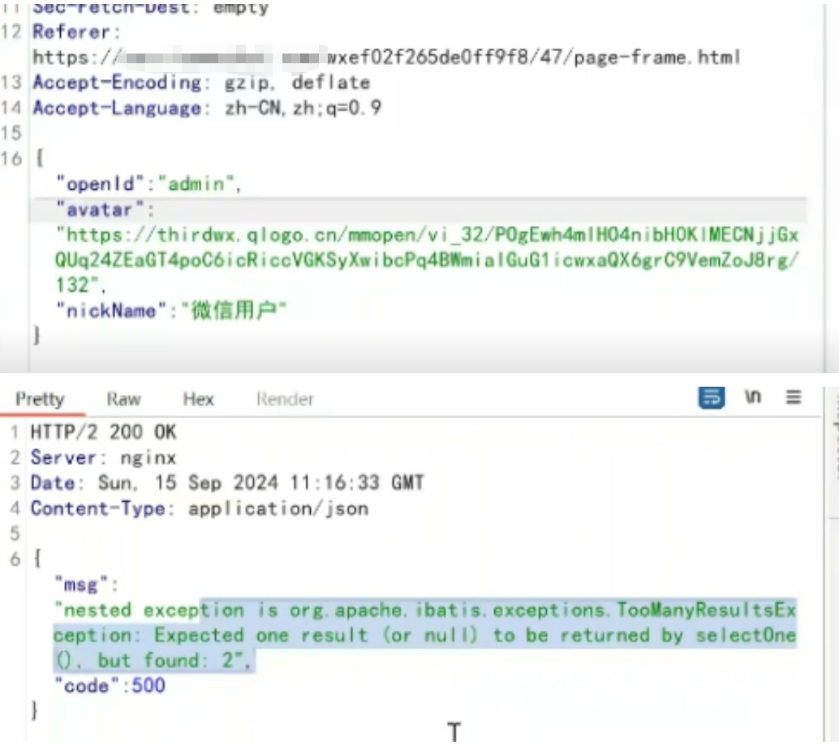Switch to the Raw tab
This screenshot has height=745, width=839.
123,399
